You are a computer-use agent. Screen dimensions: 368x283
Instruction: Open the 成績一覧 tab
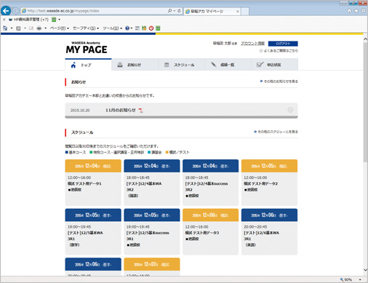[x=228, y=65]
